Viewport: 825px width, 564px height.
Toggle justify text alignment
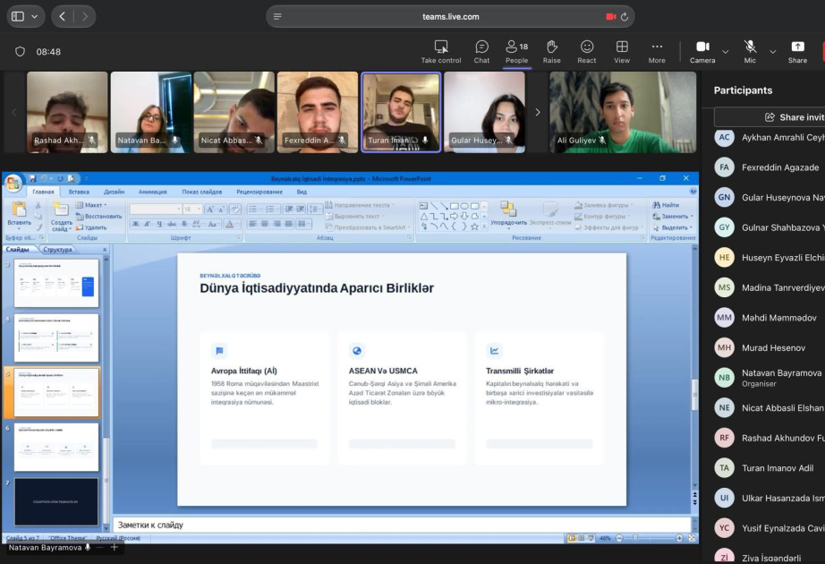pyautogui.click(x=288, y=224)
